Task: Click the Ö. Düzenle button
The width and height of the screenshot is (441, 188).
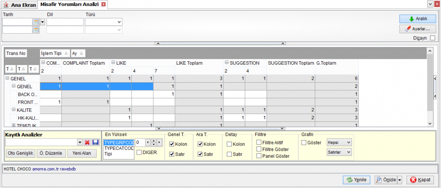Action: [52, 153]
